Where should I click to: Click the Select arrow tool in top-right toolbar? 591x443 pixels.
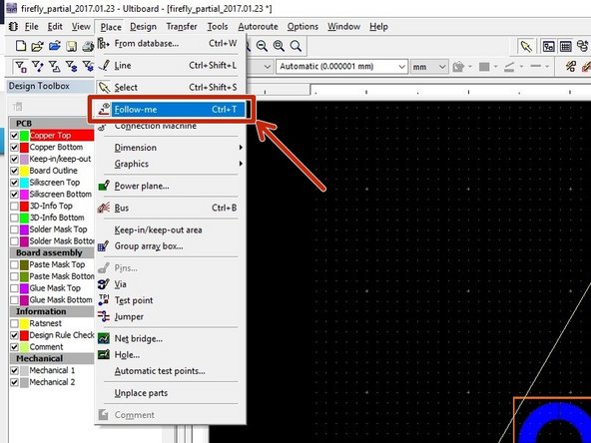[526, 46]
